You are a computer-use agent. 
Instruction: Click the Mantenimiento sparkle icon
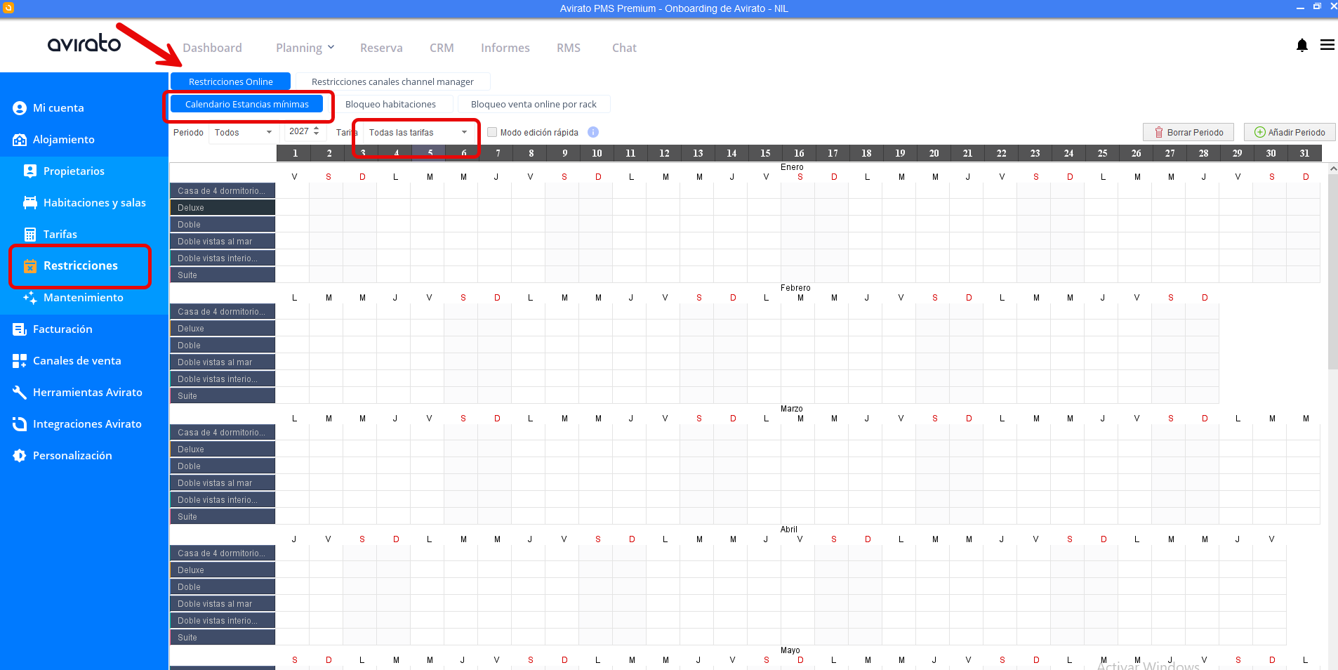point(30,298)
